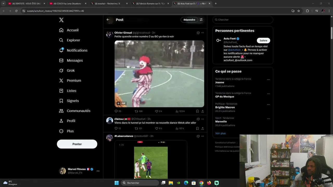Viewport: 333px width, 187px height.
Task: Reply to Olivier Giroud's post
Action: (118, 111)
